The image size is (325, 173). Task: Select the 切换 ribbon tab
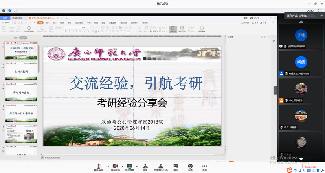coord(62,23)
